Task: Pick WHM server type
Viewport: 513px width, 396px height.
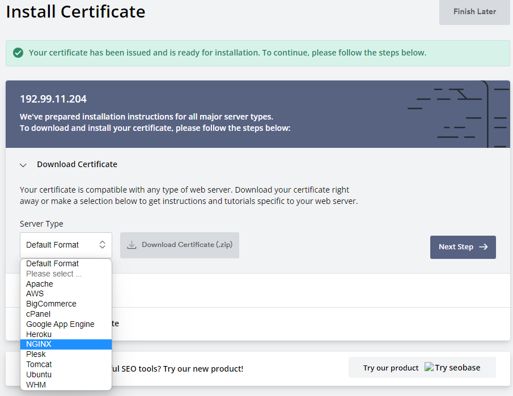Action: [x=66, y=385]
